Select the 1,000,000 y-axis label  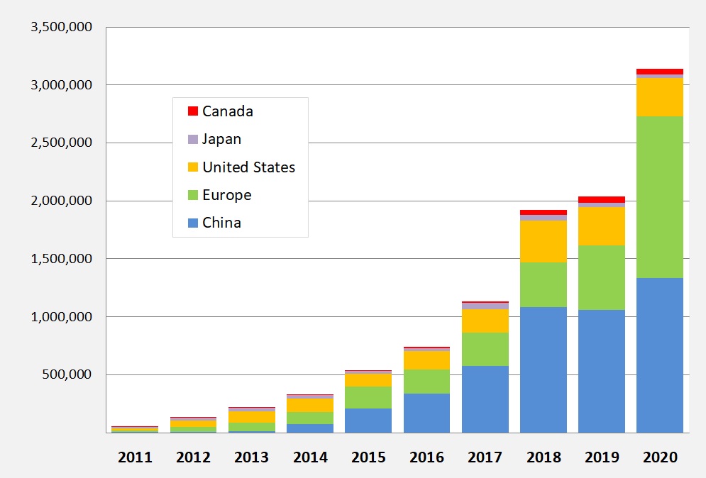pos(62,316)
